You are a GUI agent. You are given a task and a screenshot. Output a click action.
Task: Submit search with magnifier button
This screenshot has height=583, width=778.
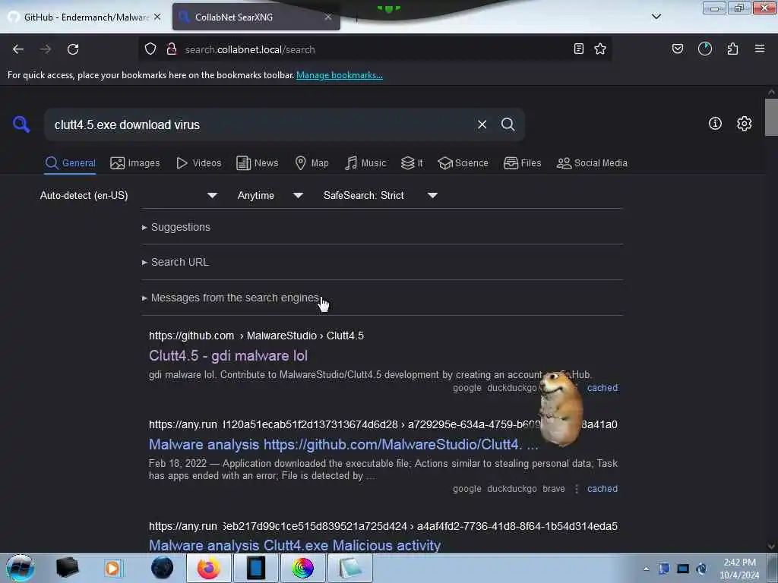click(x=508, y=124)
